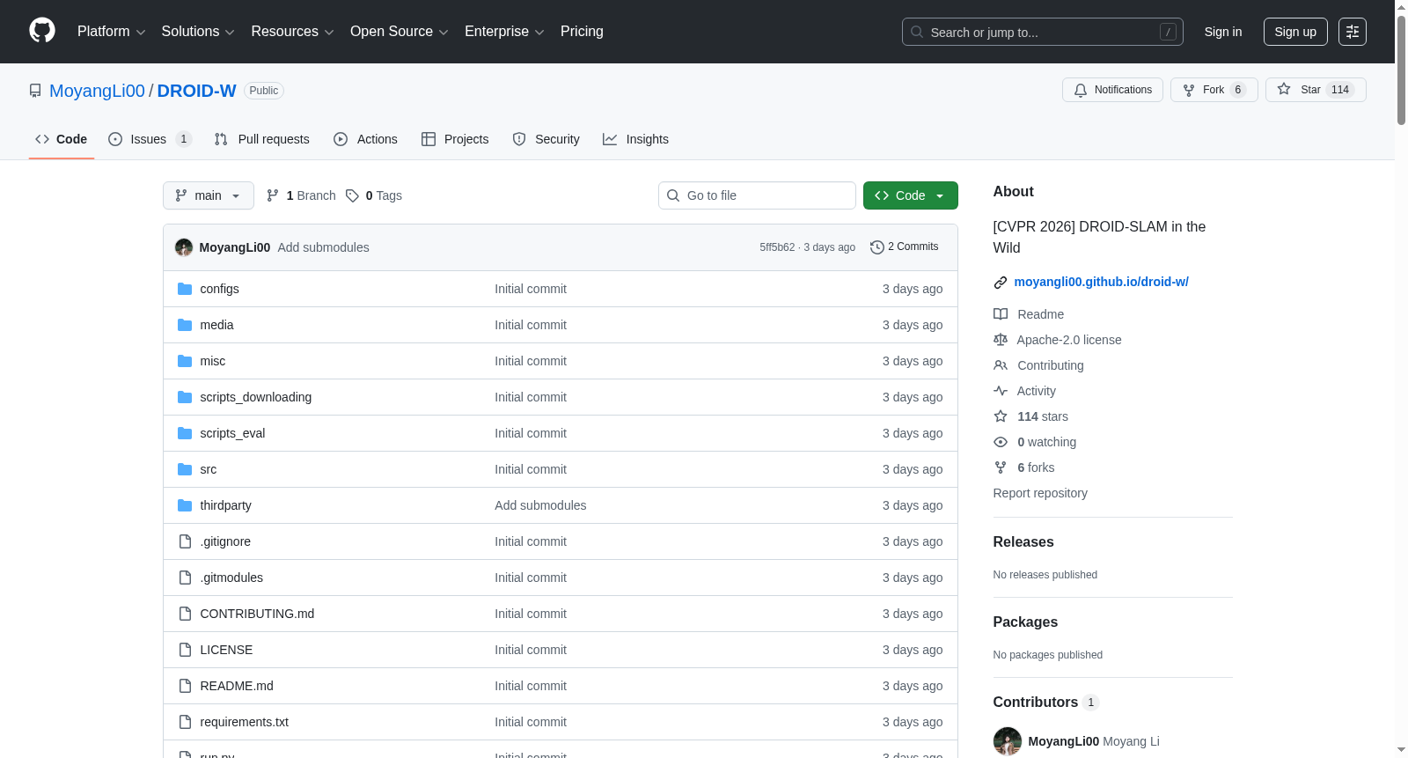Open the Releases section heading
This screenshot has width=1408, height=758.
[x=1023, y=542]
